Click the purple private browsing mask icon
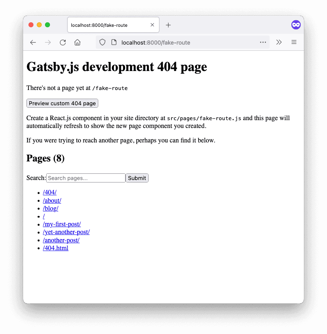Screen dimensions: 327x334 pyautogui.click(x=296, y=25)
